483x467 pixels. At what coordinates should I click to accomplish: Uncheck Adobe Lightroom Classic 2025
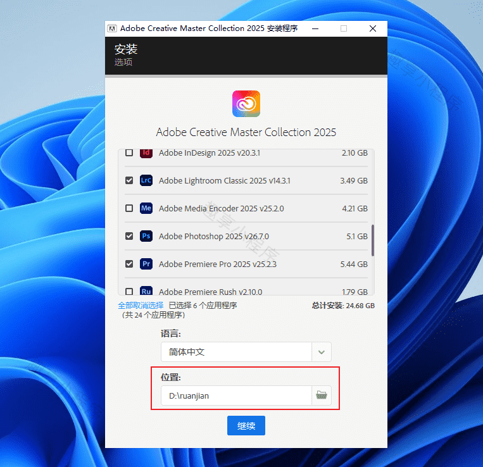pos(129,180)
